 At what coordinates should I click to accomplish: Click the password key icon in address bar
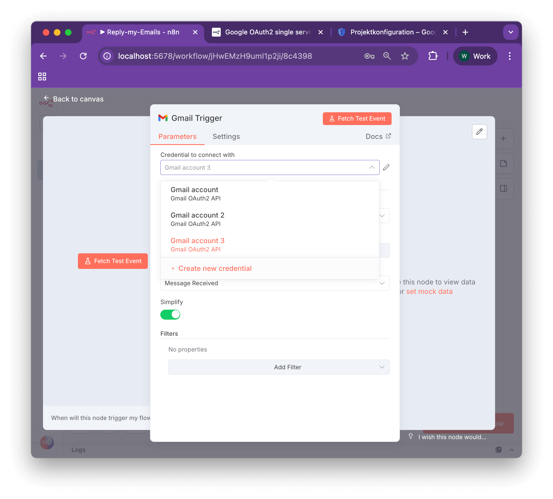(x=369, y=56)
